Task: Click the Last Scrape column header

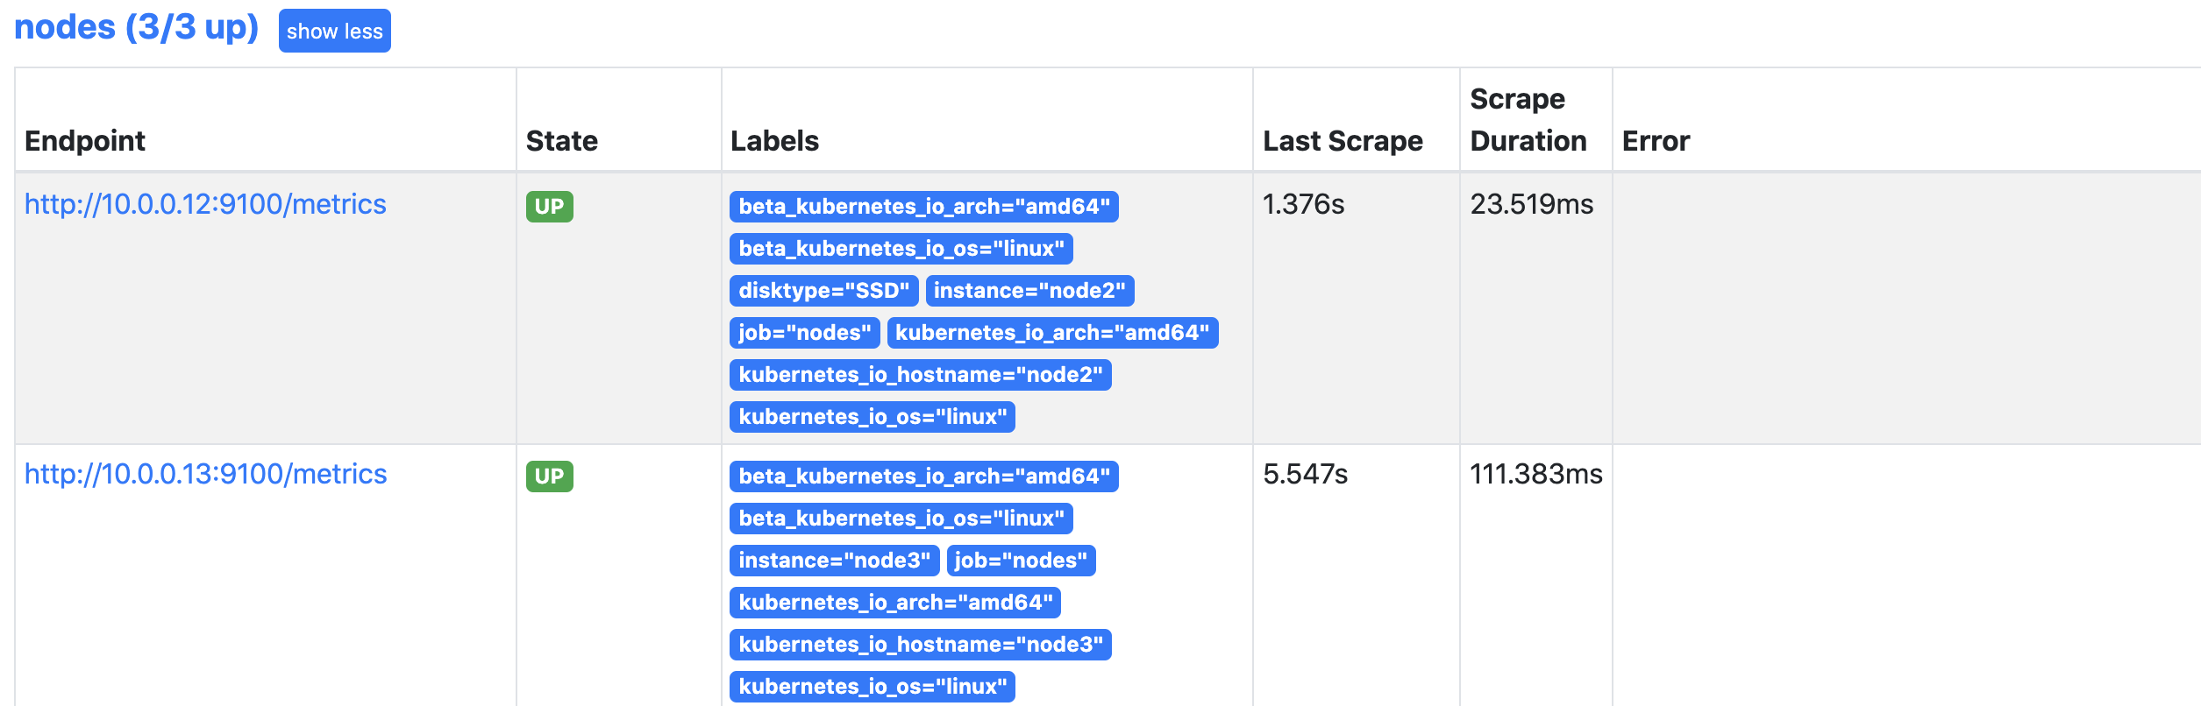Action: (x=1343, y=141)
